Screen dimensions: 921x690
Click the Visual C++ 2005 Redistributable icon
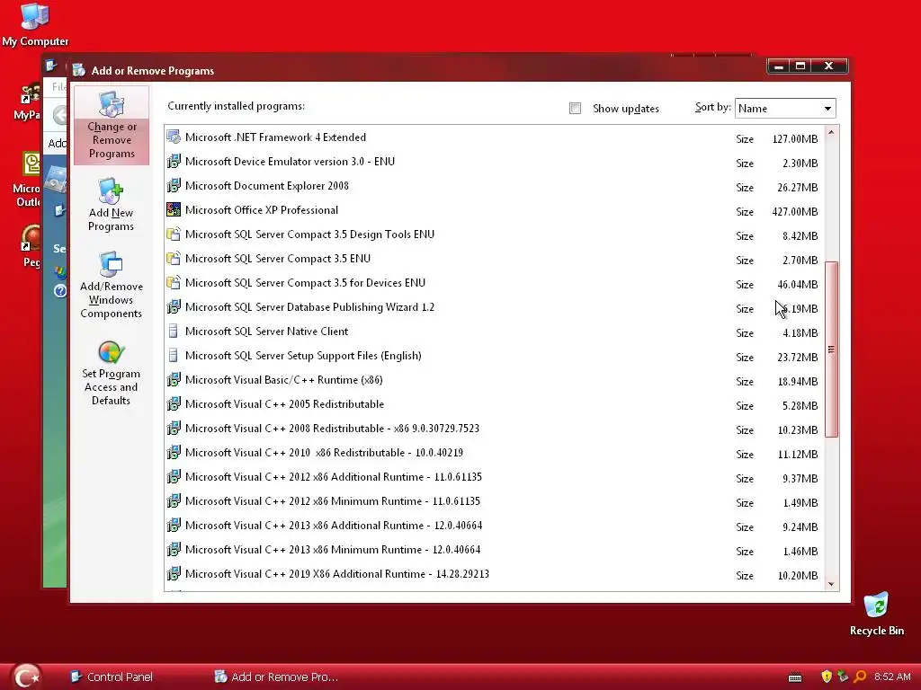pos(174,404)
